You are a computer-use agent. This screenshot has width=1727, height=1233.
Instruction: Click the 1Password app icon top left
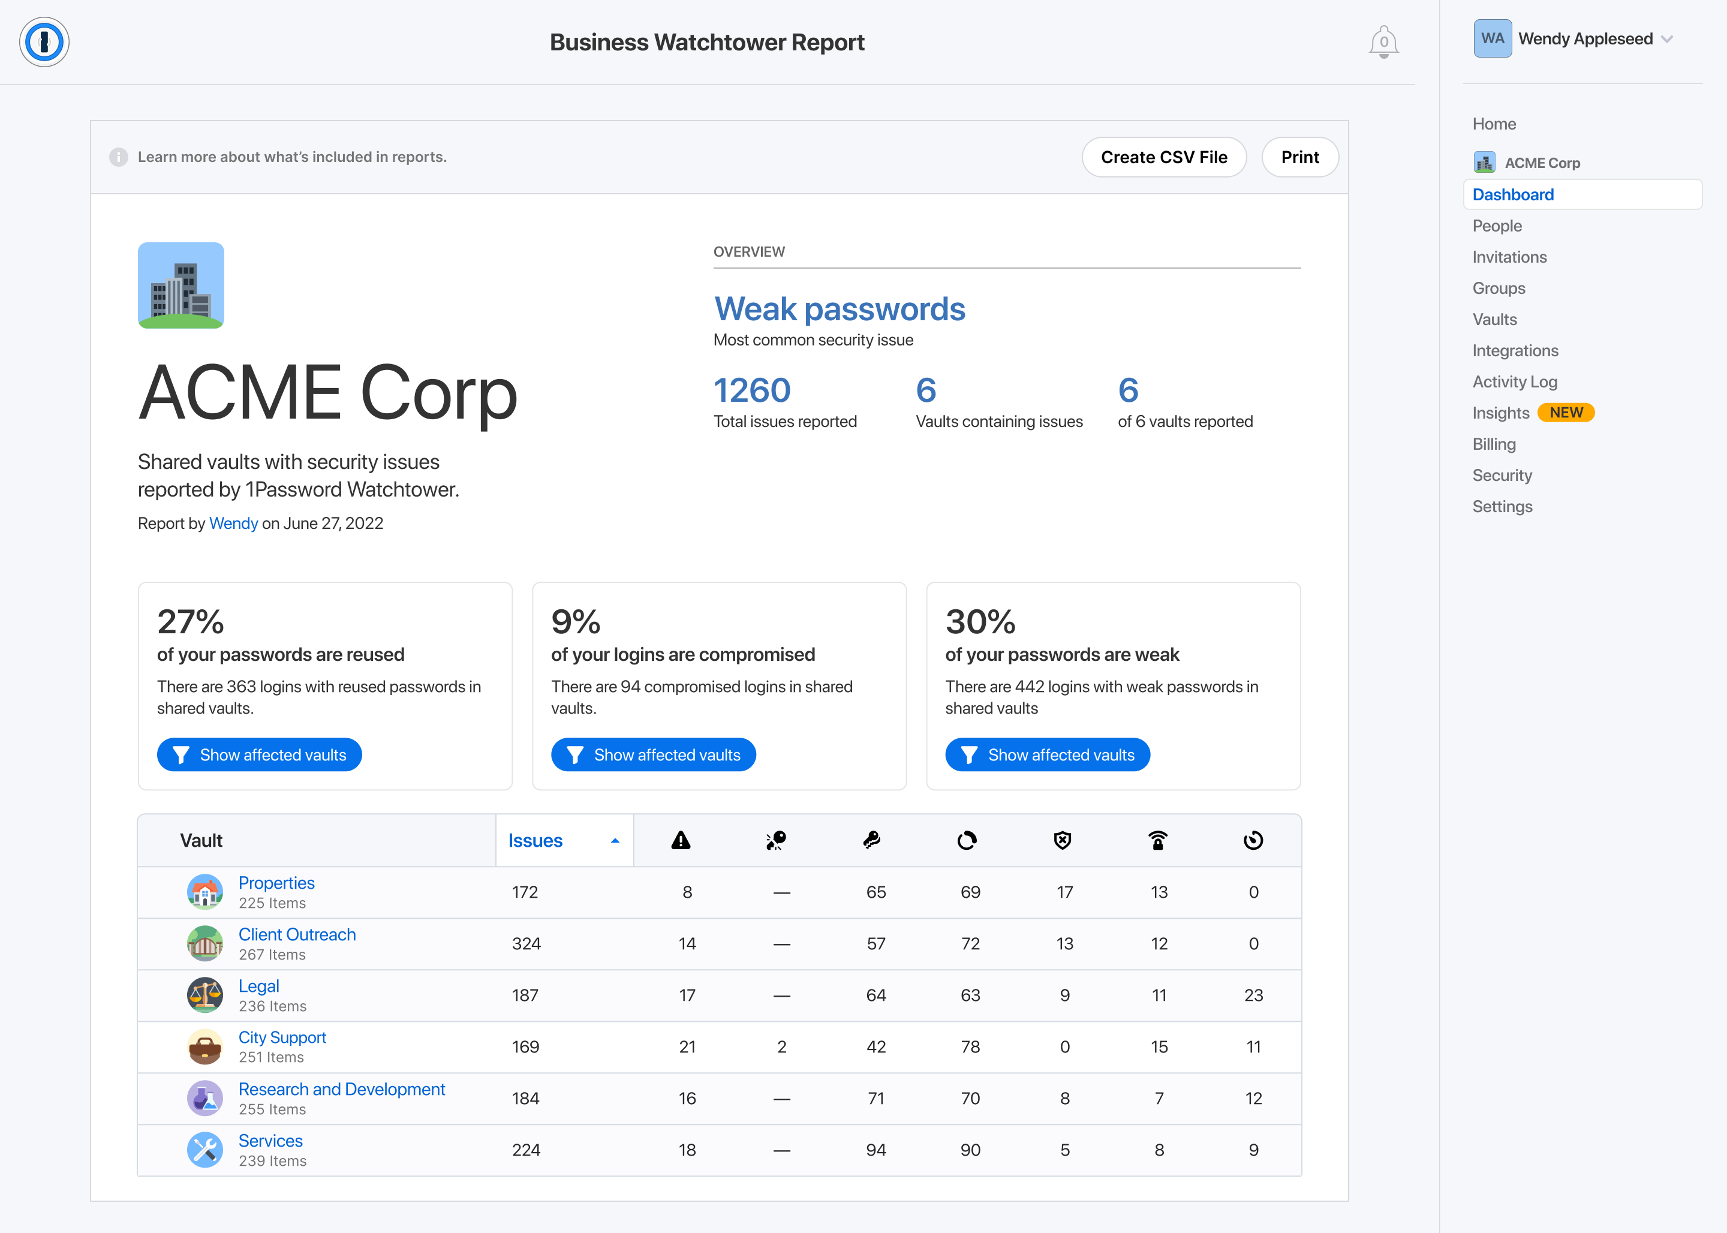point(41,40)
